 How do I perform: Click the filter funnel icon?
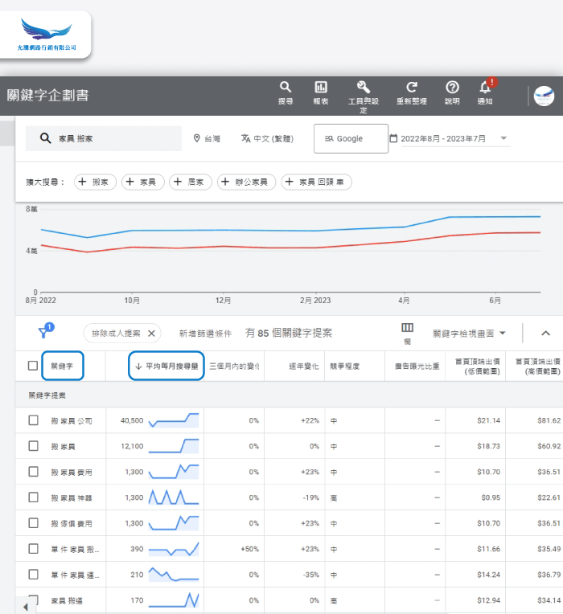tap(43, 333)
